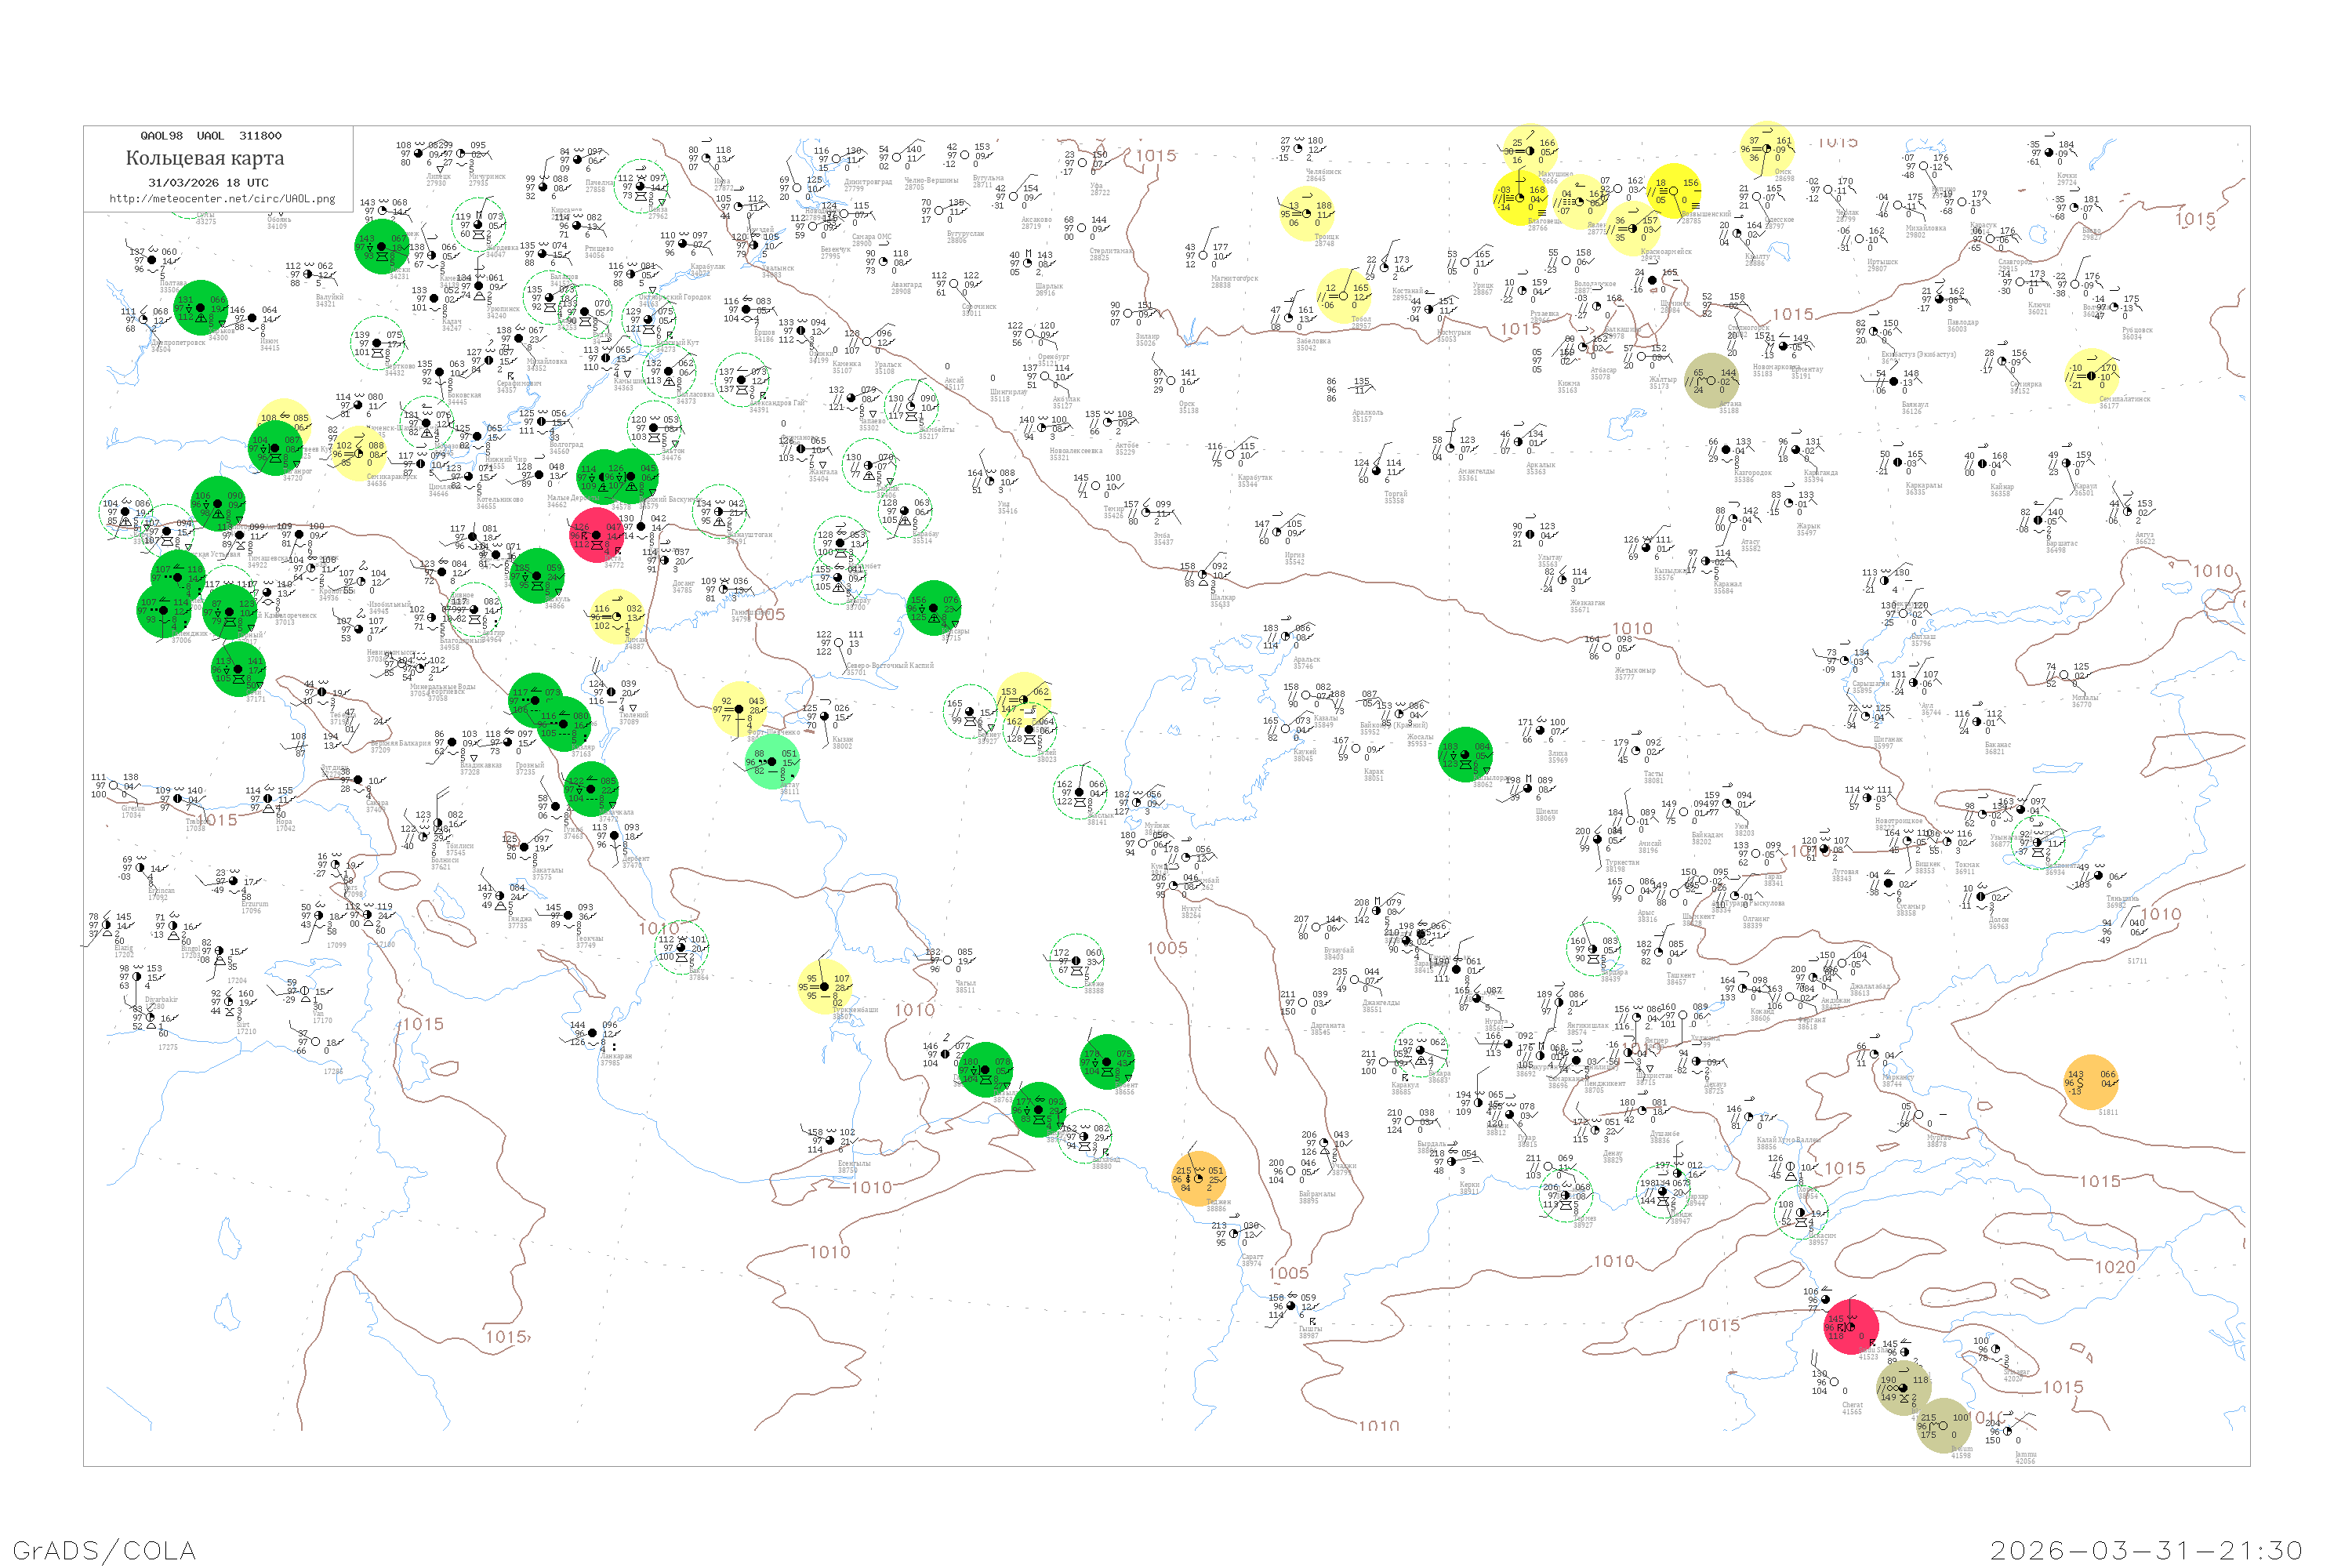Click the GrADS/COLA label
2352x1568 pixels.
point(104,1550)
